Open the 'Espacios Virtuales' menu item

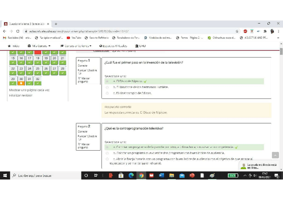tap(113, 46)
